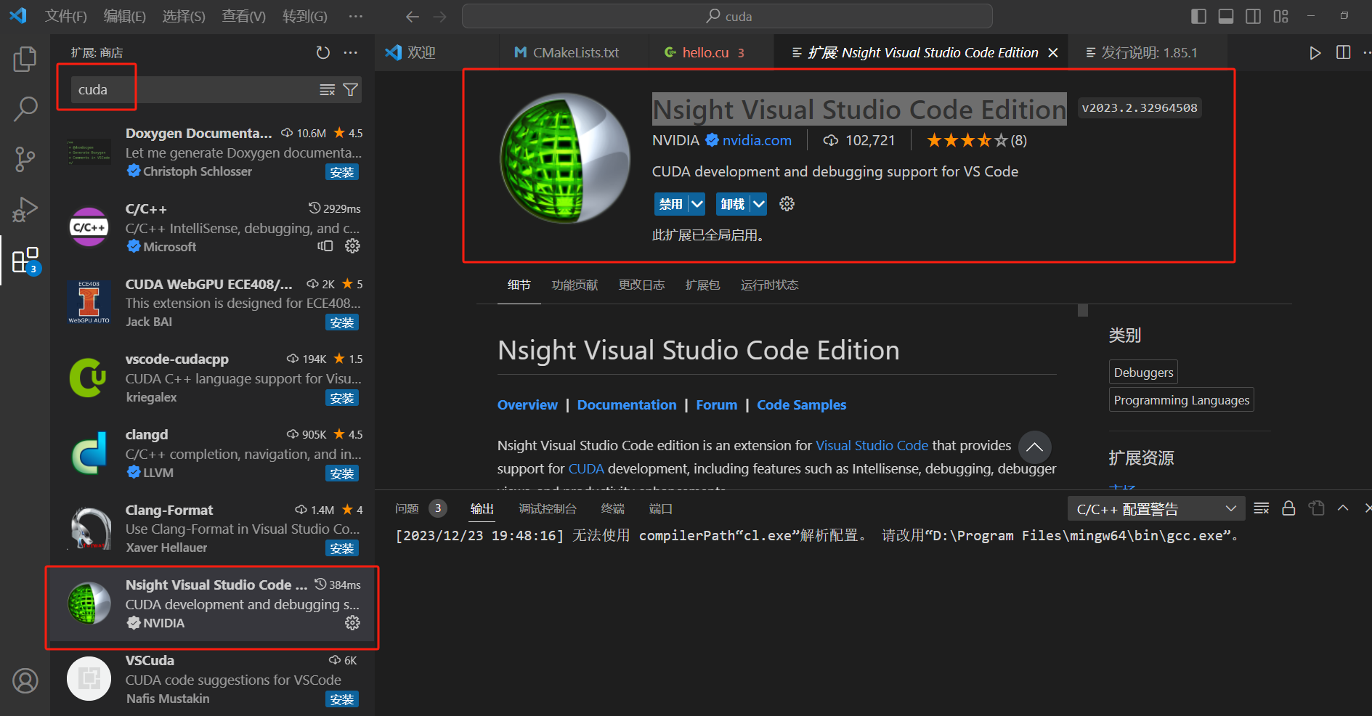Image resolution: width=1372 pixels, height=716 pixels.
Task: Install the Clang-Format extension
Action: click(342, 548)
